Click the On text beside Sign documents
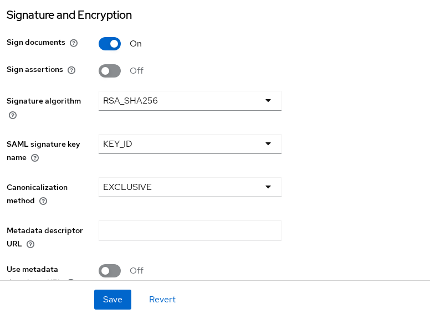Viewport: 430px width, 314px height. [136, 44]
